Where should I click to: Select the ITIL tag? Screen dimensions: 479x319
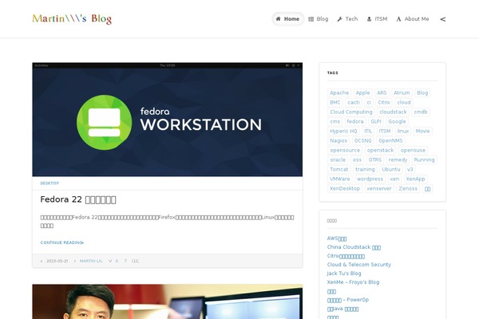click(368, 131)
